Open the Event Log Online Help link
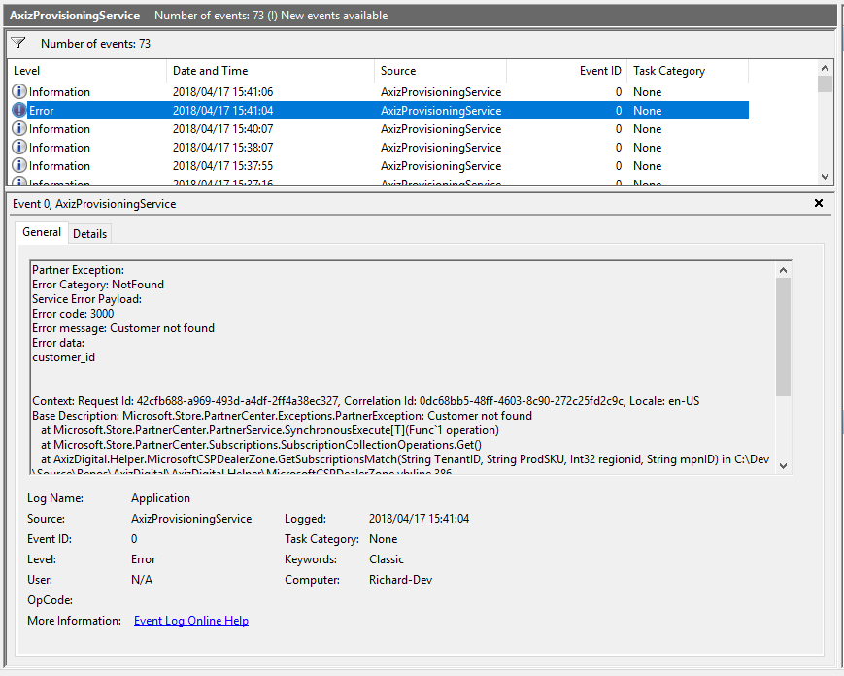 click(191, 621)
